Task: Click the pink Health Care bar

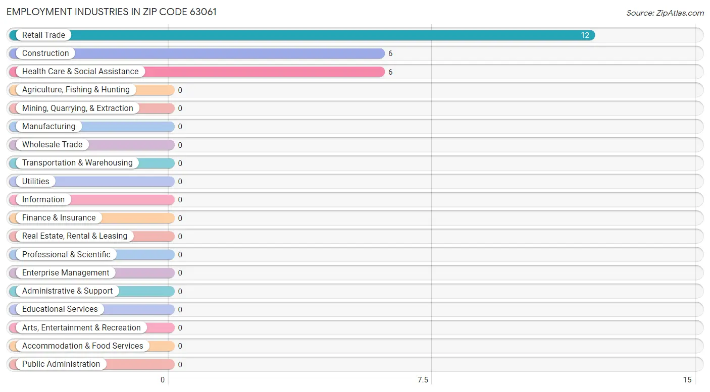Action: pyautogui.click(x=197, y=72)
